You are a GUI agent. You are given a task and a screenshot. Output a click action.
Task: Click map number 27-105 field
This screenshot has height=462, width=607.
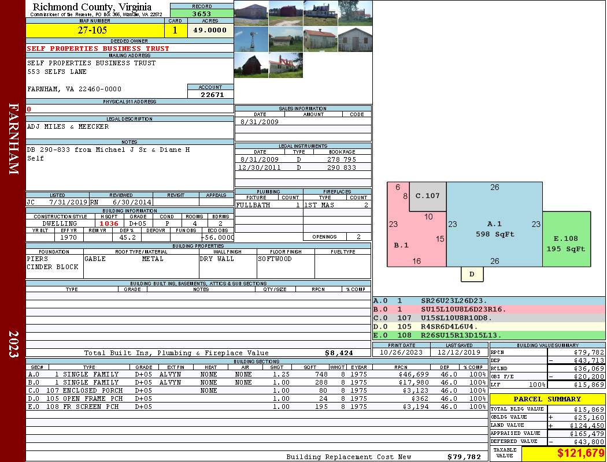pos(95,30)
